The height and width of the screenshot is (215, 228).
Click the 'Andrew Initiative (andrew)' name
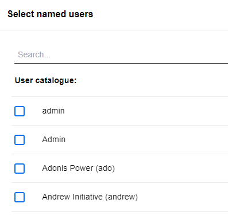click(x=90, y=197)
